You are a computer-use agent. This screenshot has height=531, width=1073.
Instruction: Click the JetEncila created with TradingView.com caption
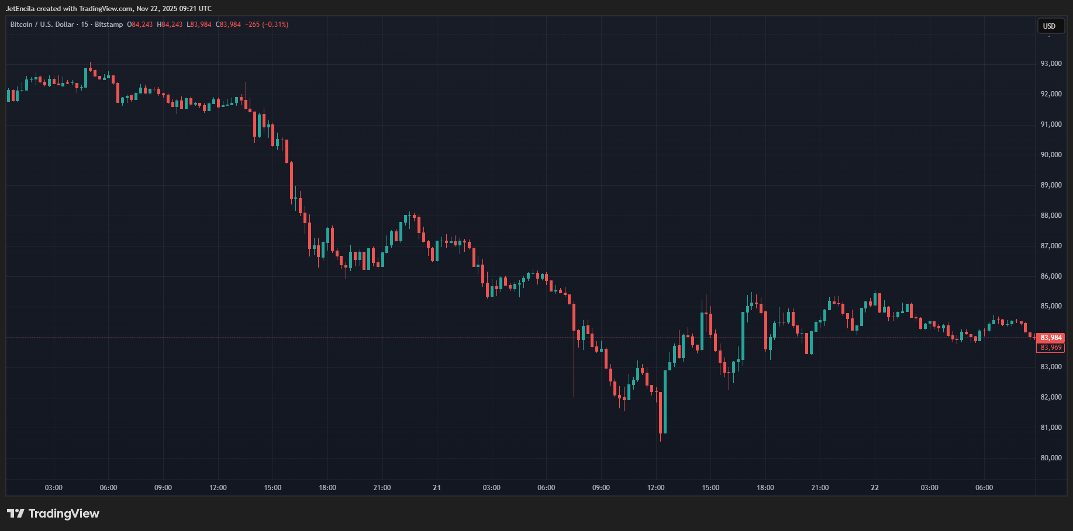[109, 9]
